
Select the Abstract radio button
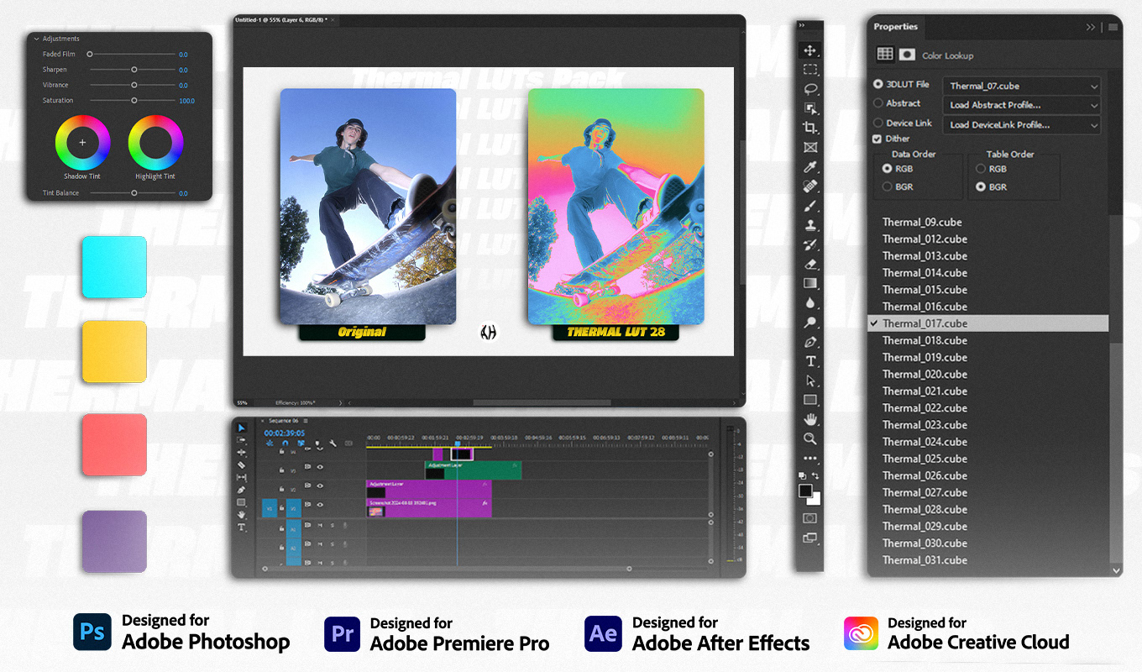(878, 103)
